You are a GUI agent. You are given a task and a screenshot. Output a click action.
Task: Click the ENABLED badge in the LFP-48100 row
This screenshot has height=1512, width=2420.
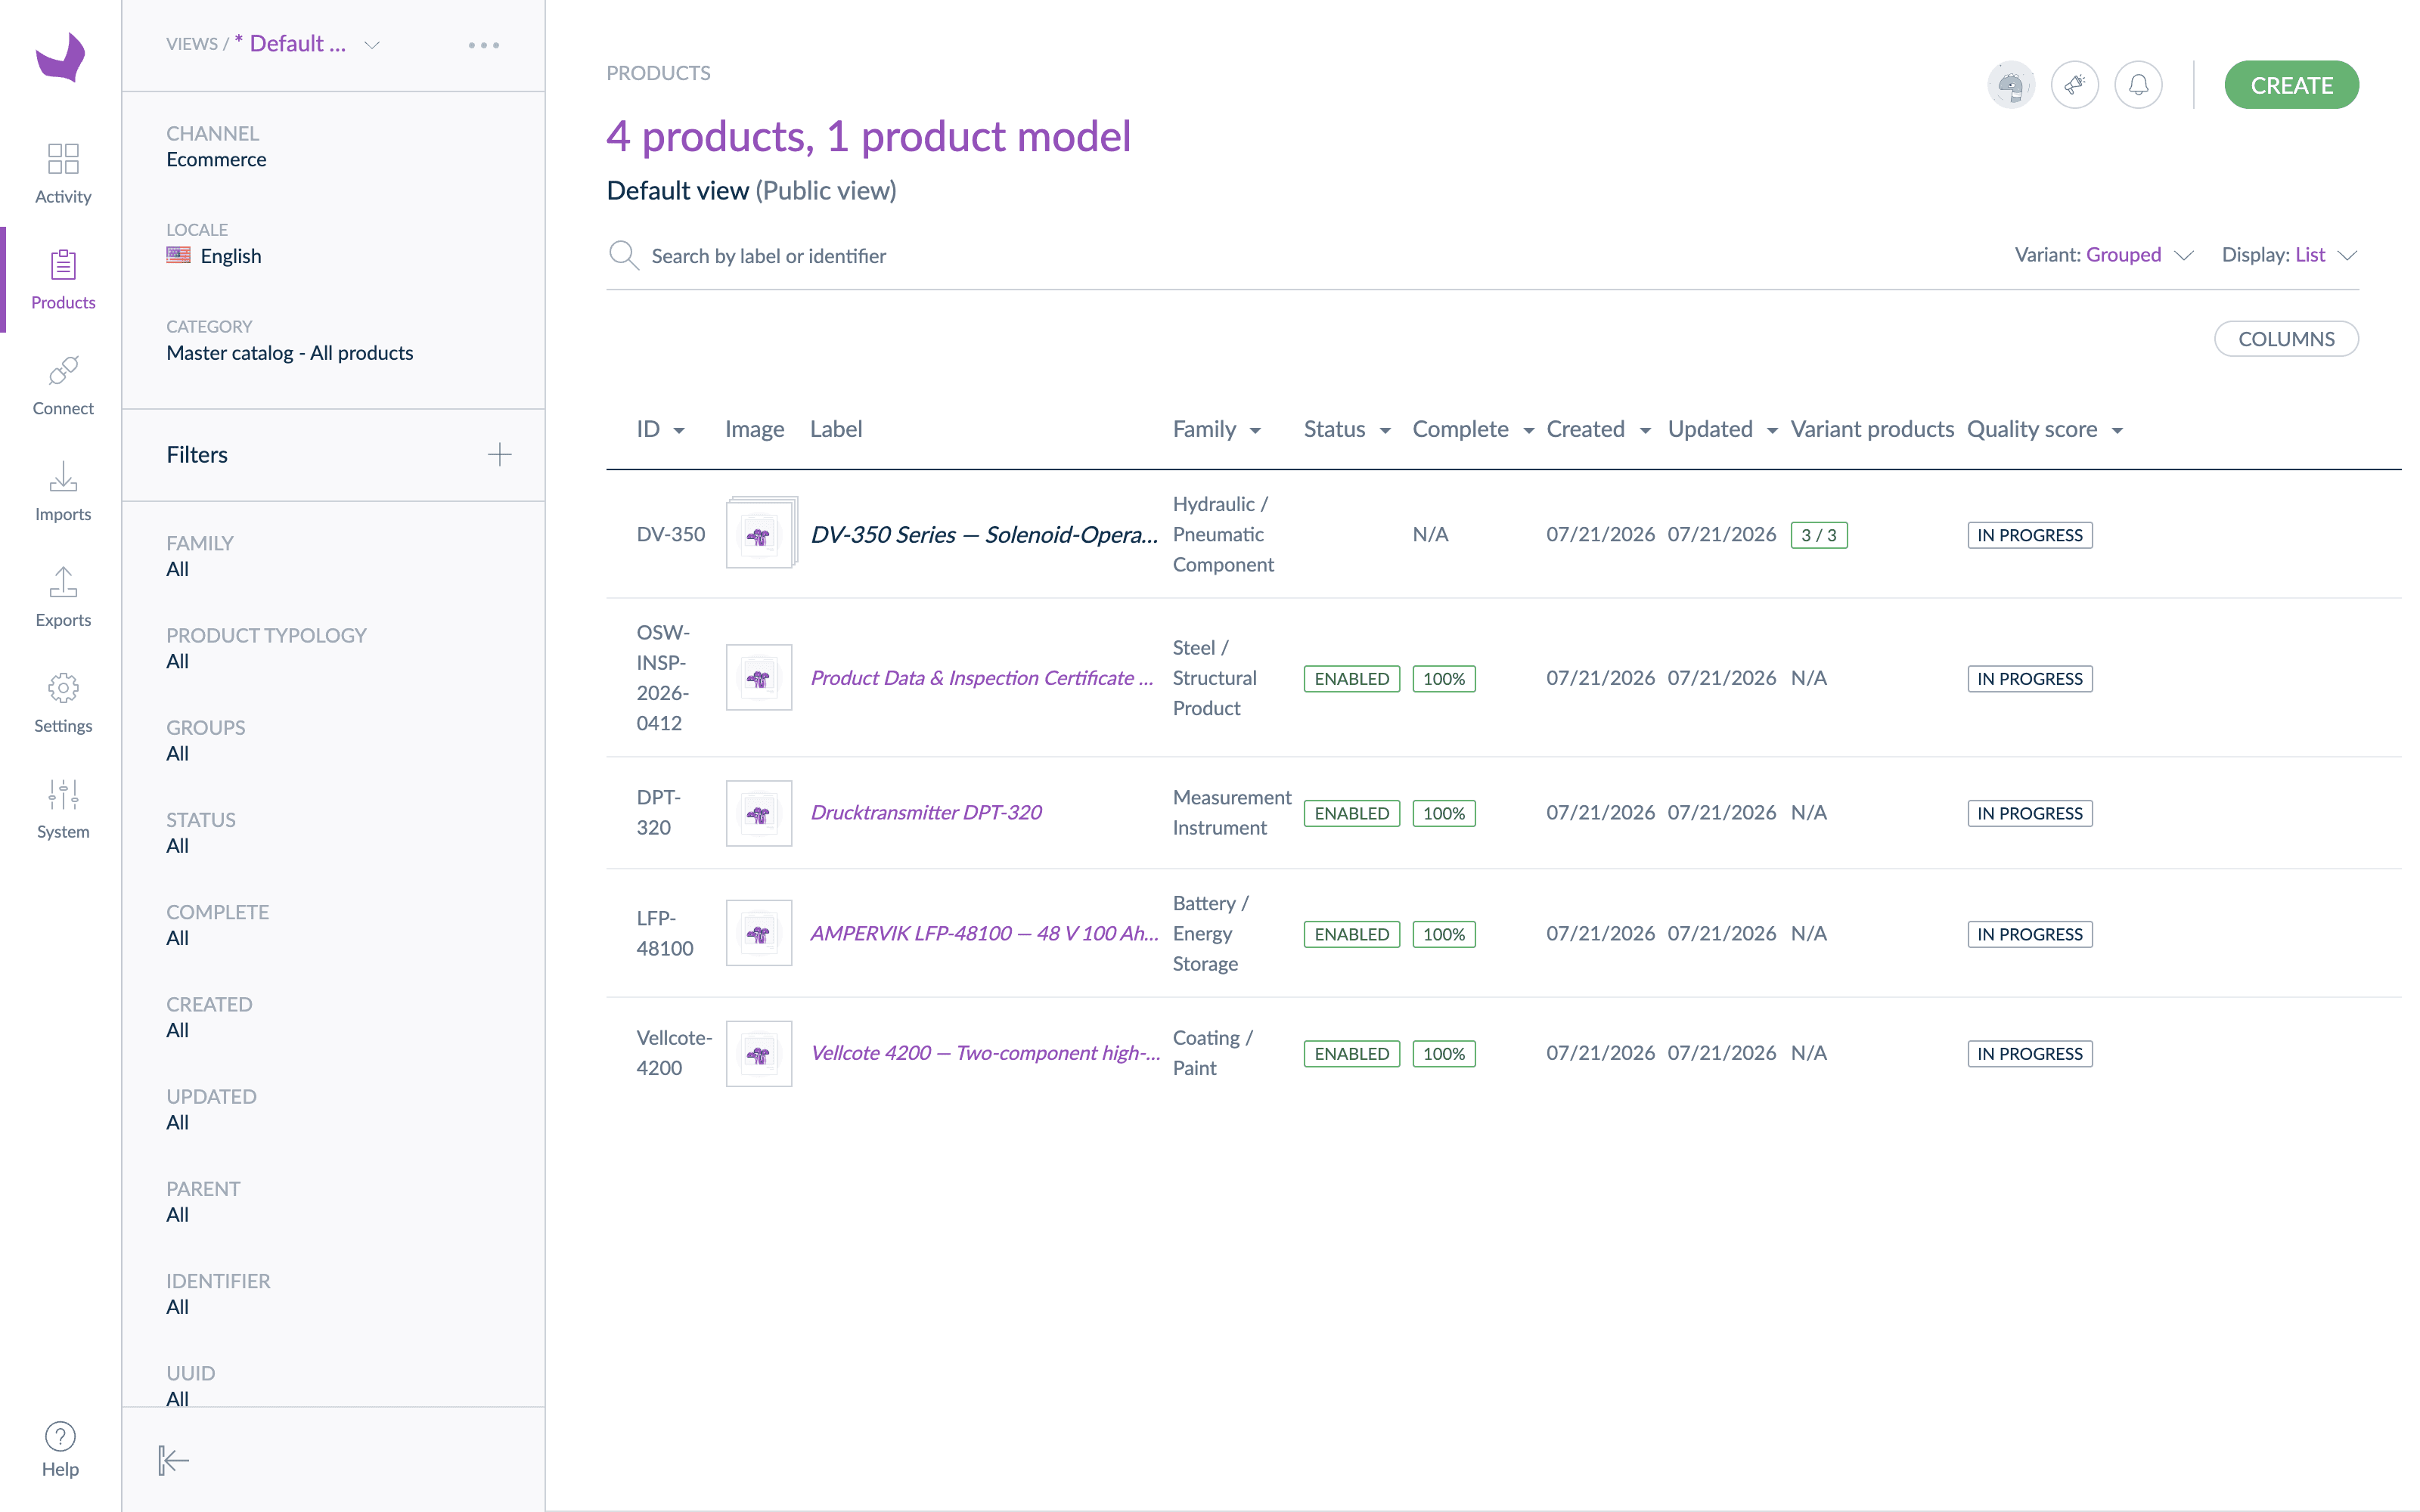tap(1351, 934)
